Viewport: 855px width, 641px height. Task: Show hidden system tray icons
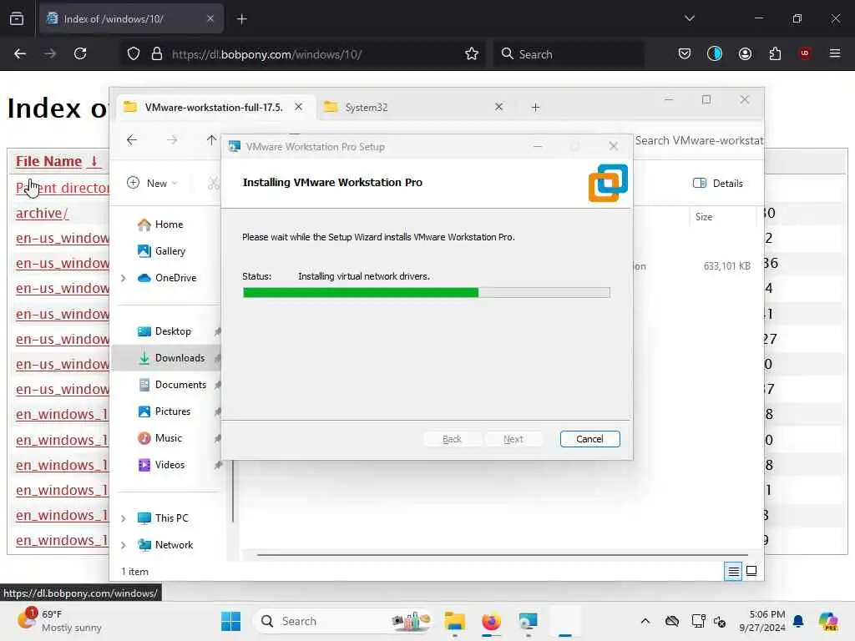point(645,621)
